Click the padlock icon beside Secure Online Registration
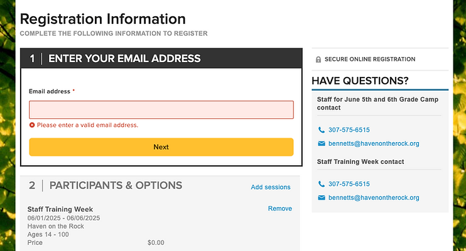Screen dimensions: 466x251 (318, 59)
